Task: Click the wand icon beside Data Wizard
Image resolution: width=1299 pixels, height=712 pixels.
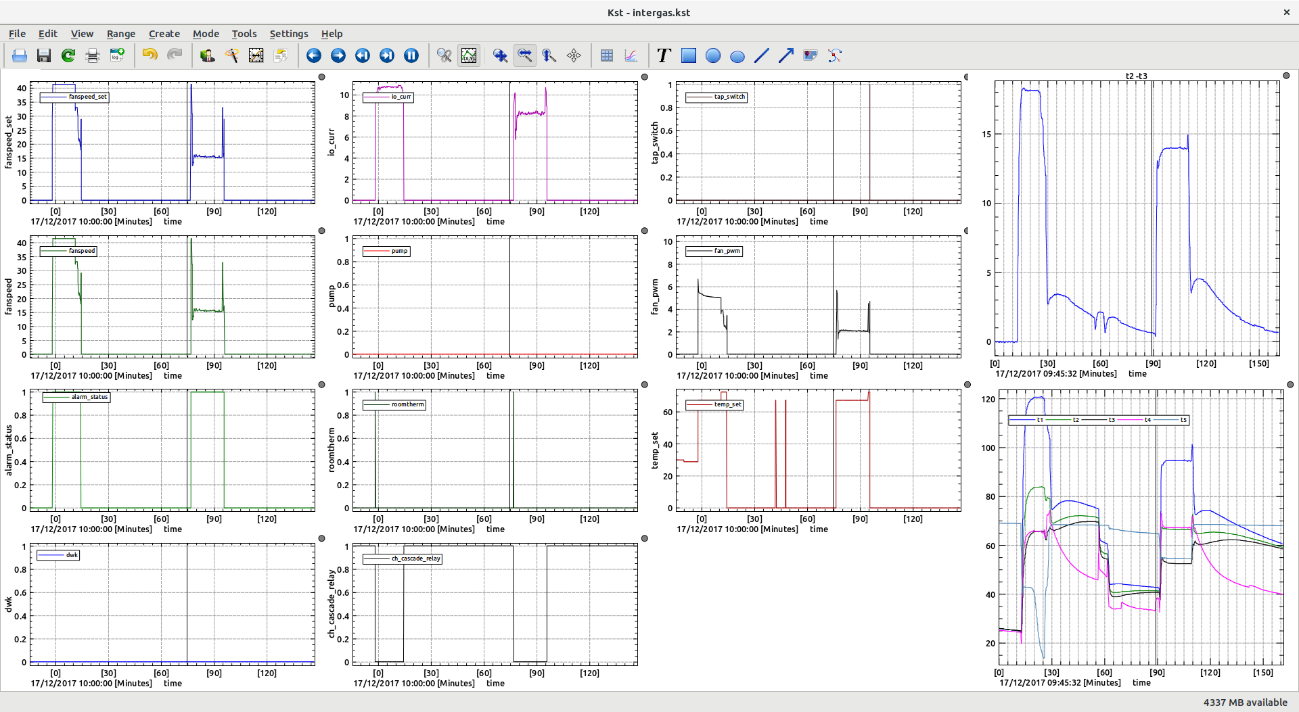Action: [x=232, y=55]
